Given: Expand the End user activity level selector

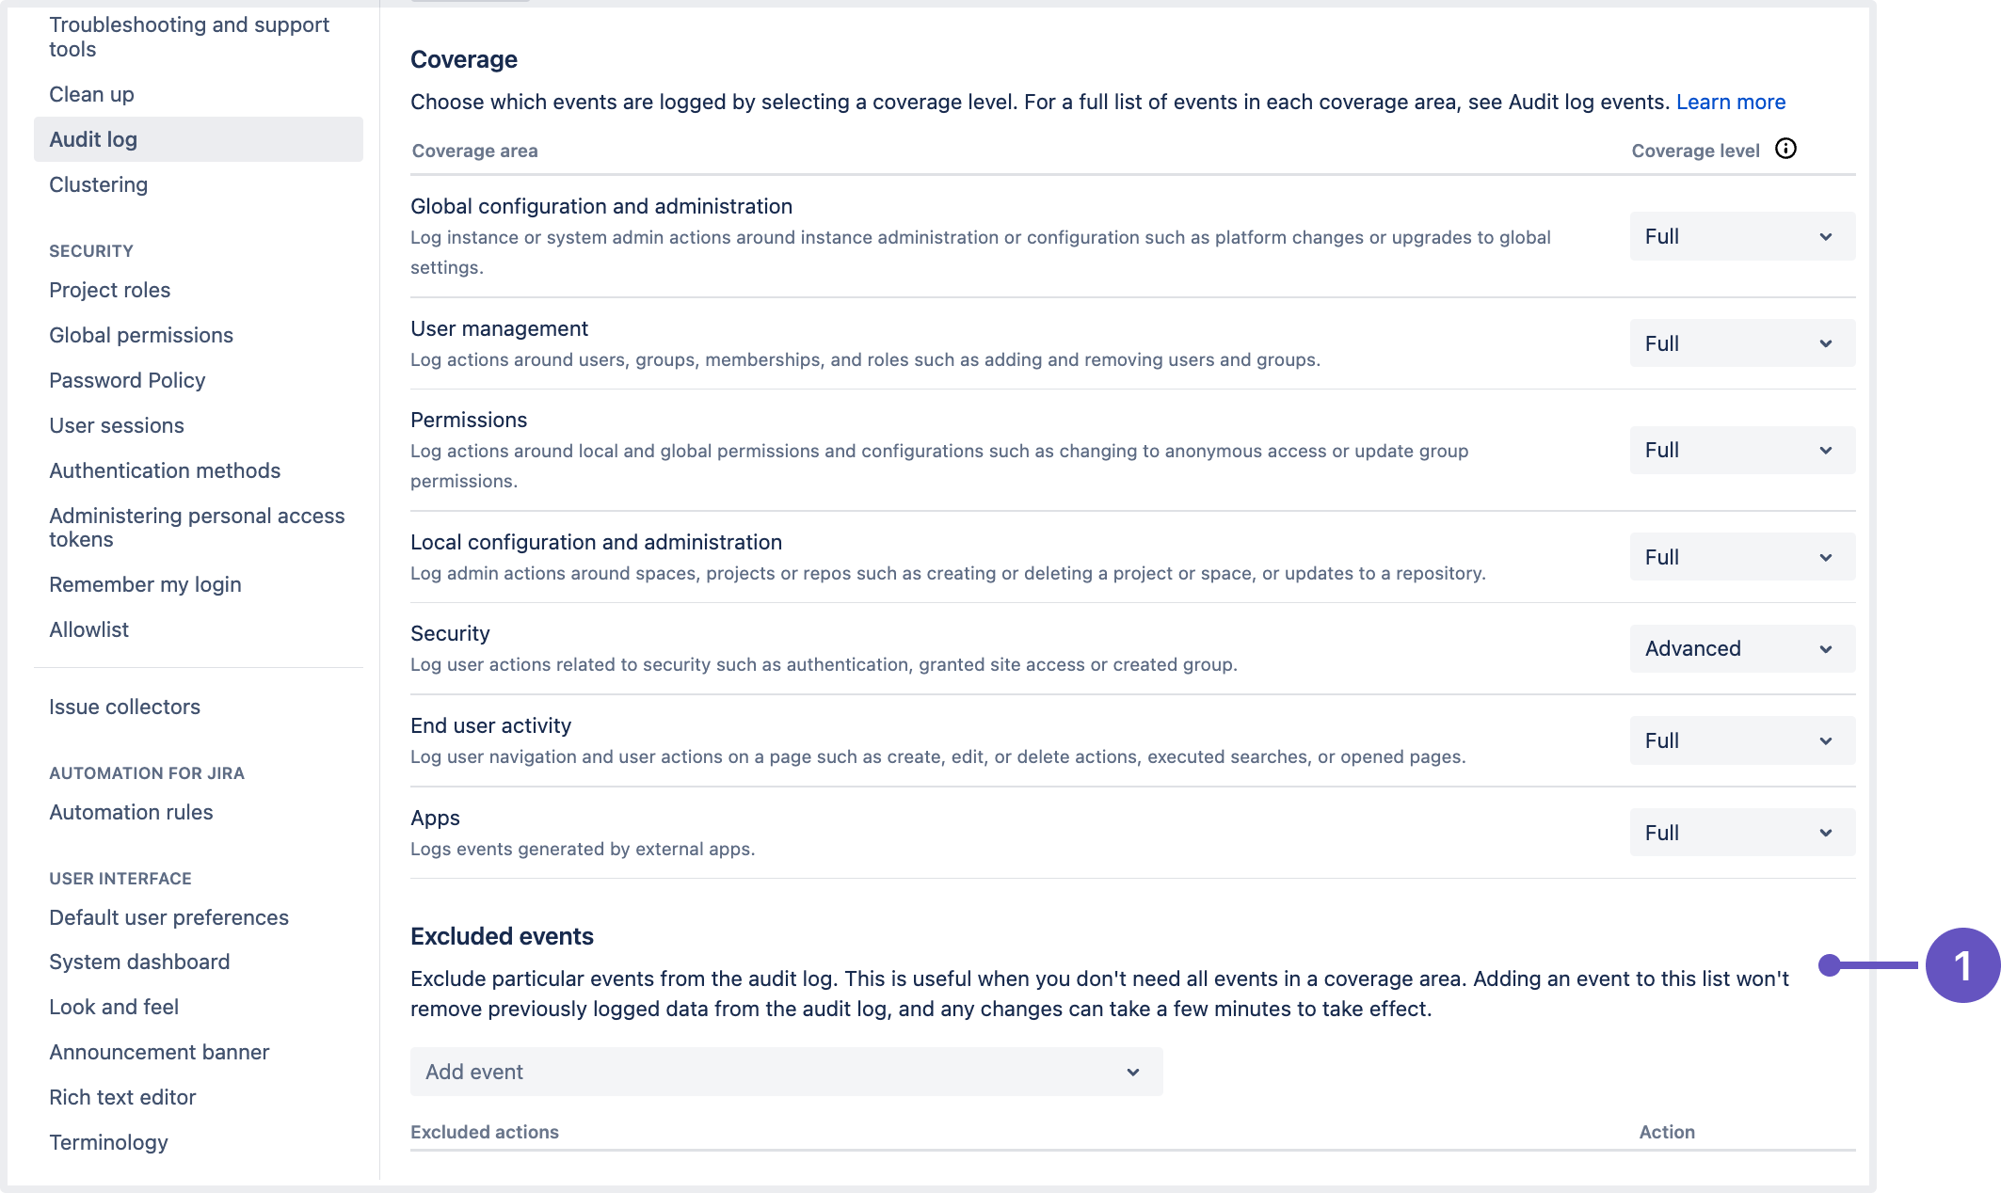Looking at the screenshot, I should [1740, 740].
